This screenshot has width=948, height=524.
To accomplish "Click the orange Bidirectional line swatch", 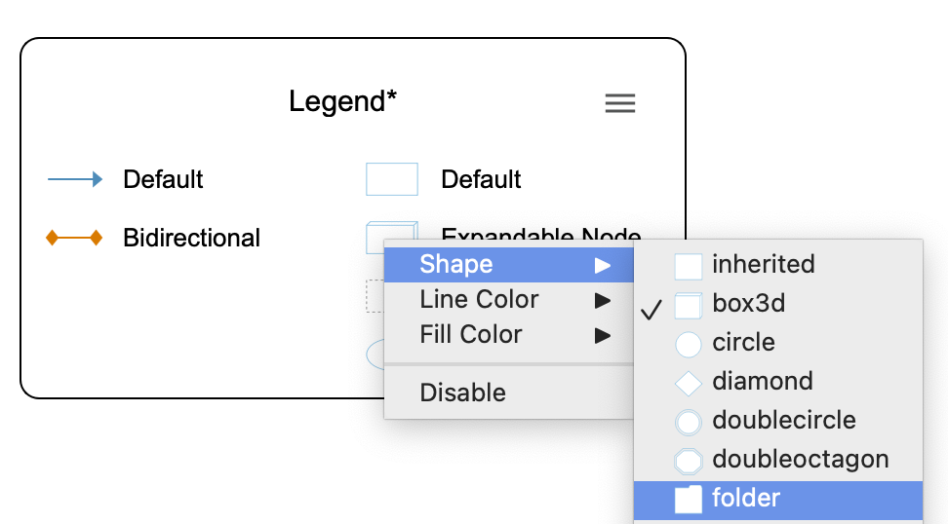I will [x=75, y=238].
